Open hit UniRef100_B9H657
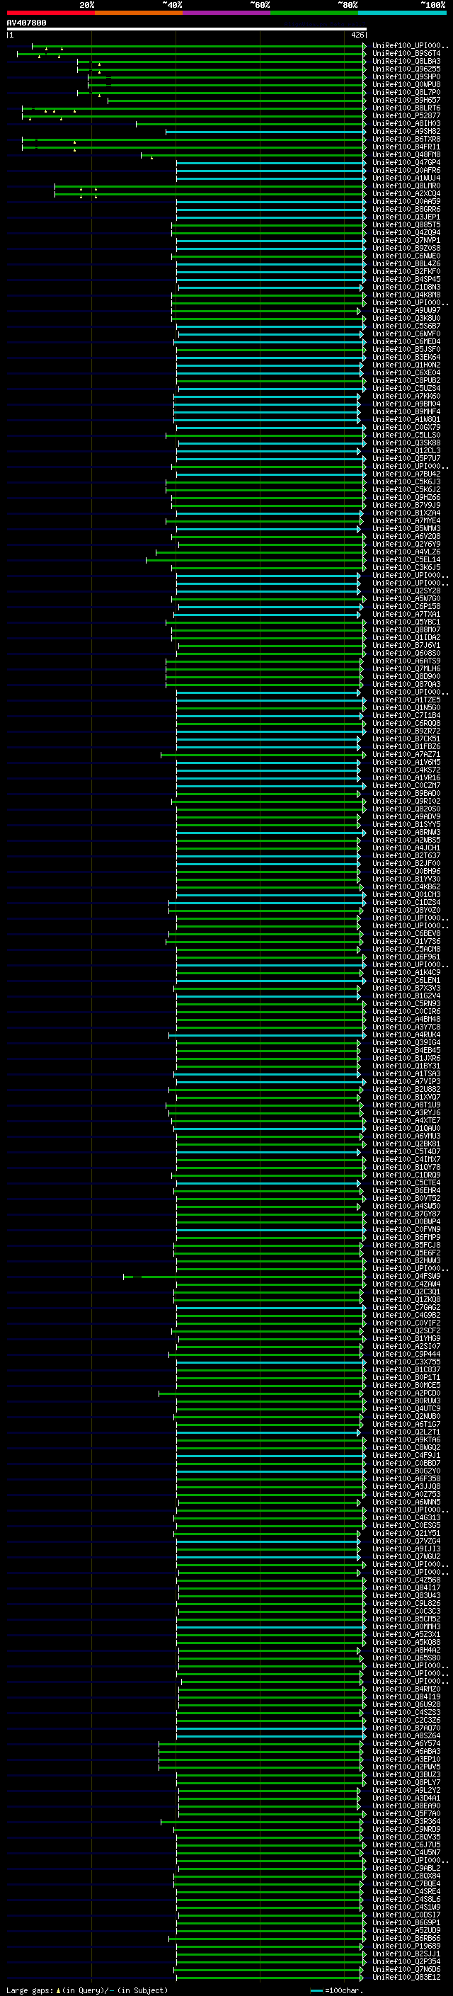The width and height of the screenshot is (453, 1996). click(406, 100)
